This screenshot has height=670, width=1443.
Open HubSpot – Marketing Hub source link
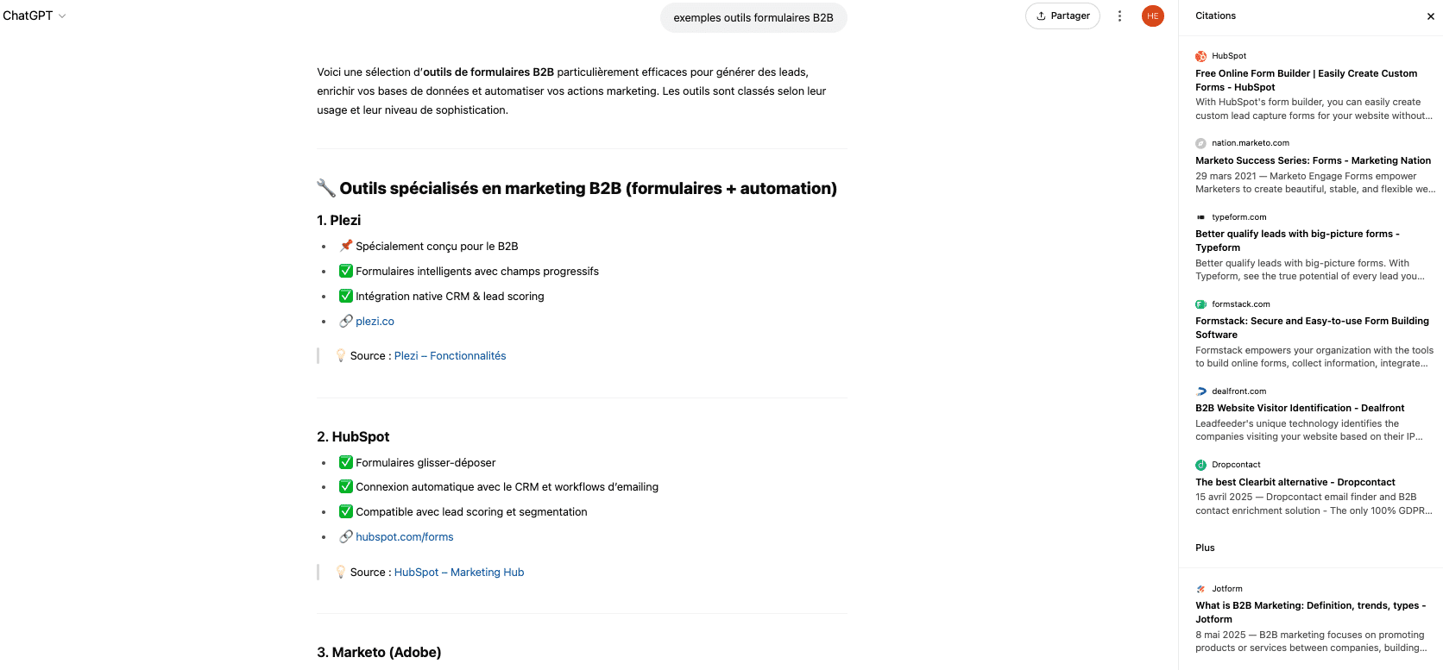click(x=459, y=572)
